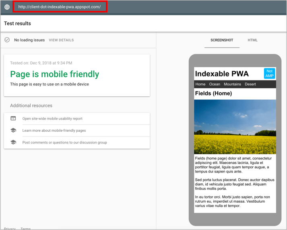Screen dimensions: 287x230
Task: Select Ocean in the preview navigation
Action: click(215, 84)
